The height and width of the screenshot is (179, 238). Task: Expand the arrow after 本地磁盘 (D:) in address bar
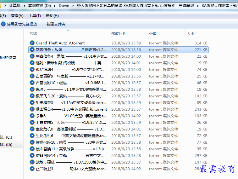click(55, 6)
